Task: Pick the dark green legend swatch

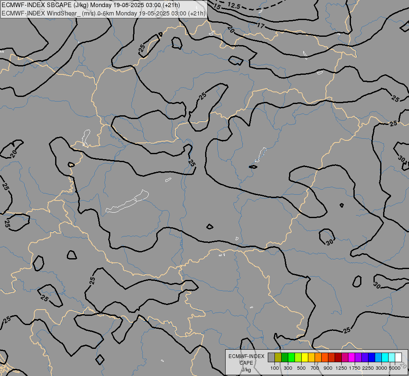Action: click(x=285, y=358)
